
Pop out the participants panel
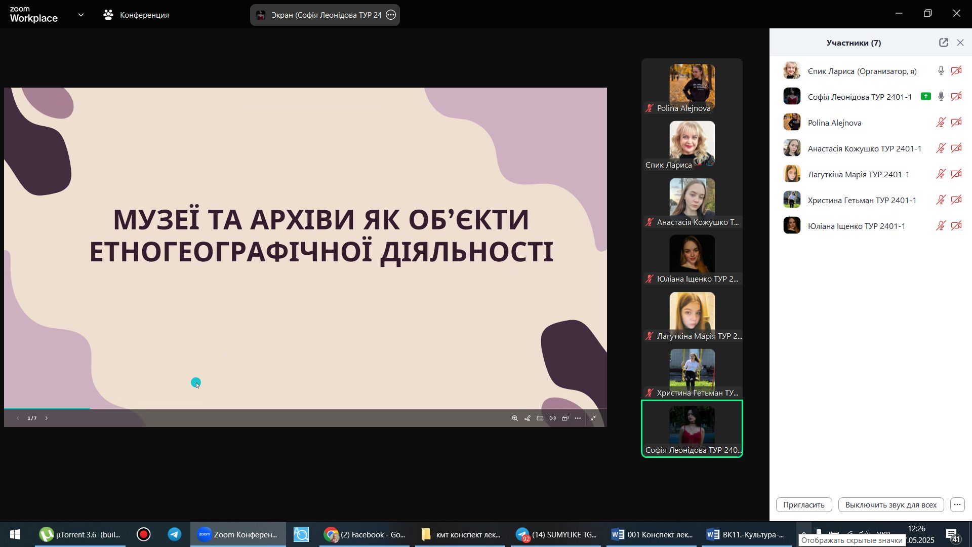(x=944, y=43)
